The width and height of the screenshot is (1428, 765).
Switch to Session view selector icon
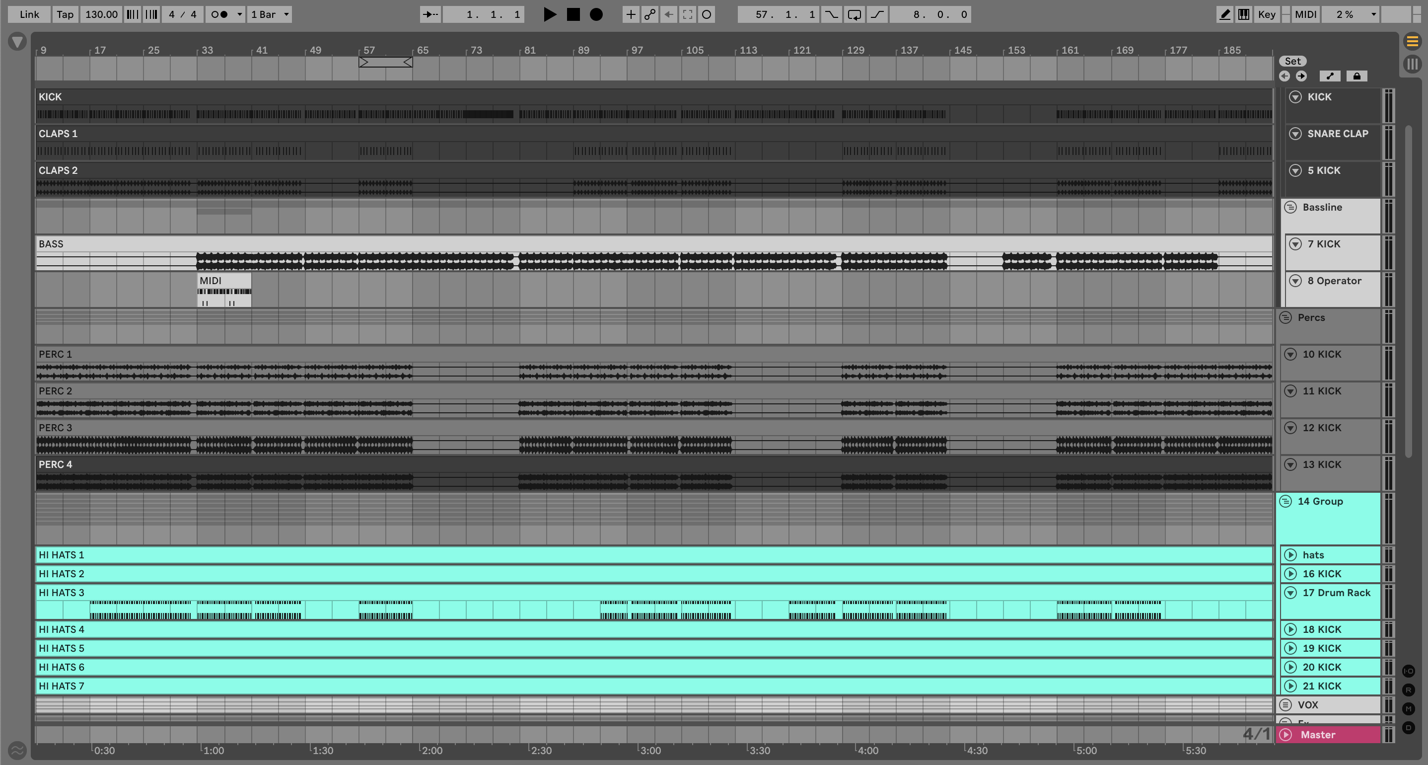[1412, 64]
